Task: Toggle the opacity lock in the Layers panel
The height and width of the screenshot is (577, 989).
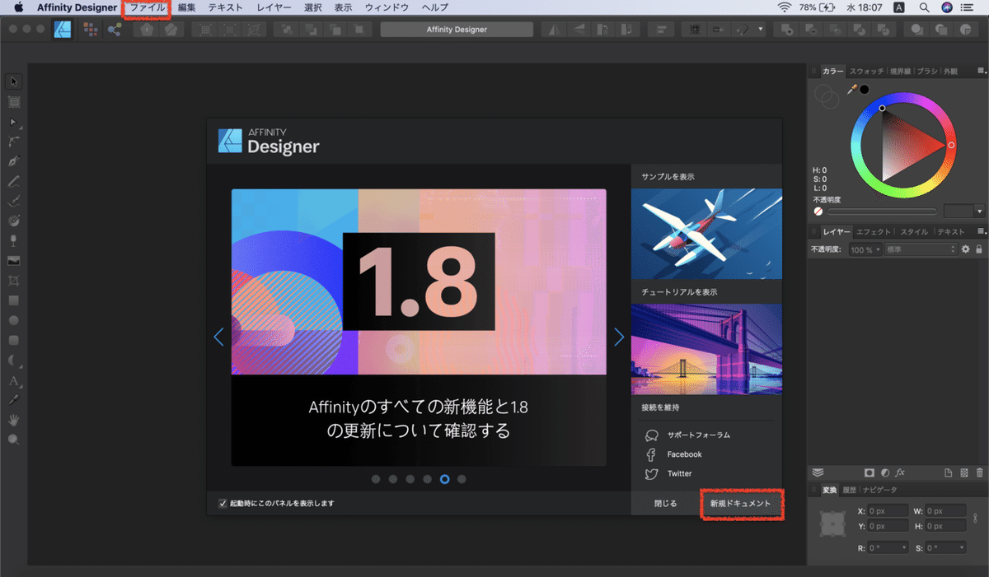Action: click(981, 249)
